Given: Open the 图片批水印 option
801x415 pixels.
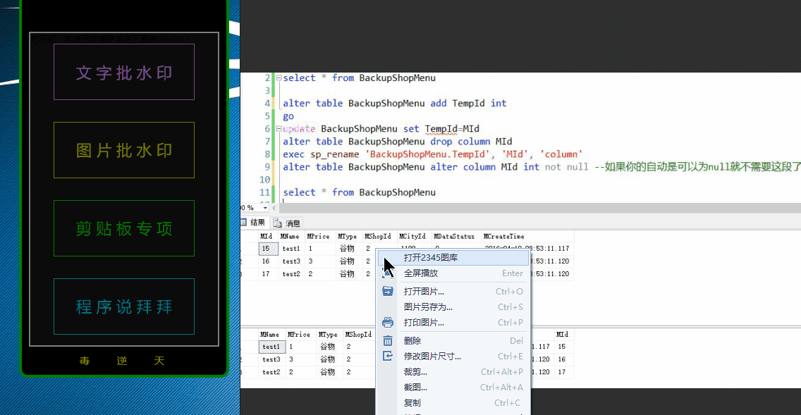Looking at the screenshot, I should [x=124, y=150].
